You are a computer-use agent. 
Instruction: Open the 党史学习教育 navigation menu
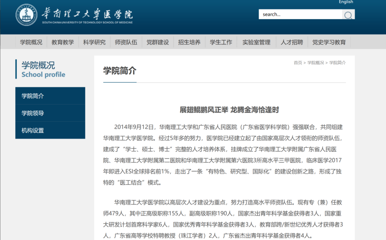coord(329,42)
